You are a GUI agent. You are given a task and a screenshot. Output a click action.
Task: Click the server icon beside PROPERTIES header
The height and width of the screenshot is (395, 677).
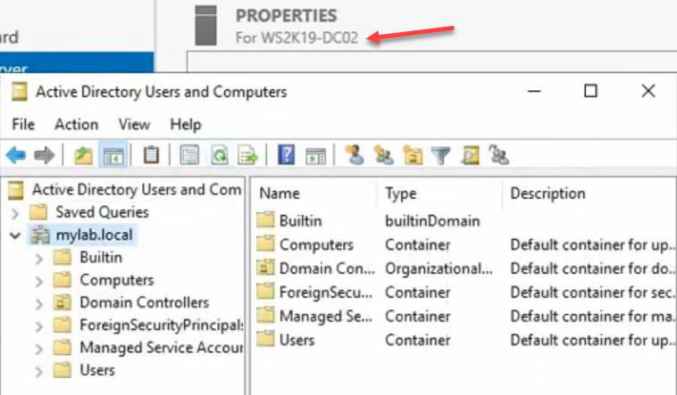(205, 25)
